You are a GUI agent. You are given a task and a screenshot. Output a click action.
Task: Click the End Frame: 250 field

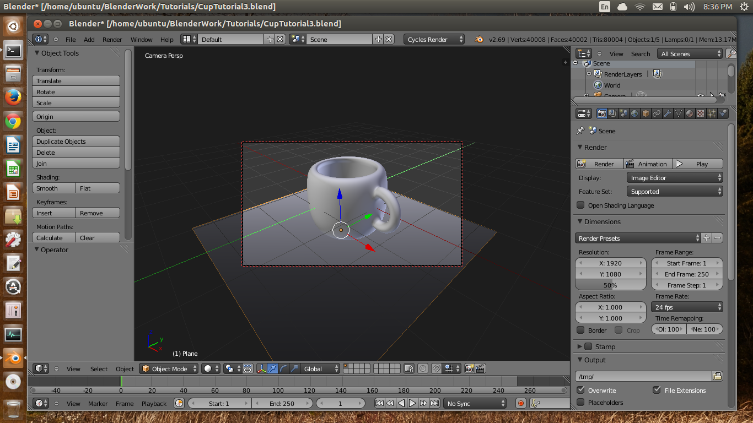point(687,274)
